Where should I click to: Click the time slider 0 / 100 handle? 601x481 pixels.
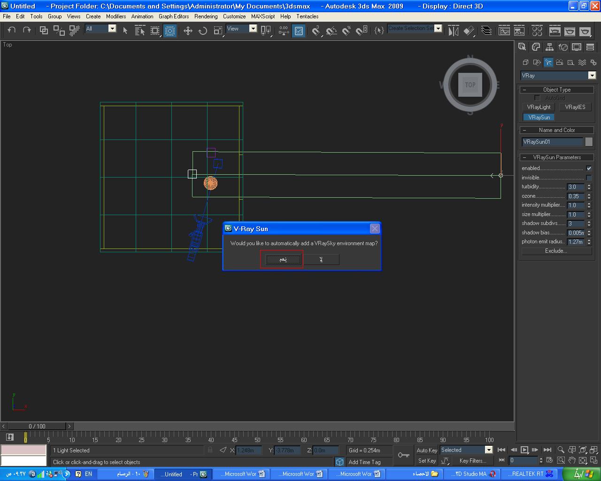37,427
